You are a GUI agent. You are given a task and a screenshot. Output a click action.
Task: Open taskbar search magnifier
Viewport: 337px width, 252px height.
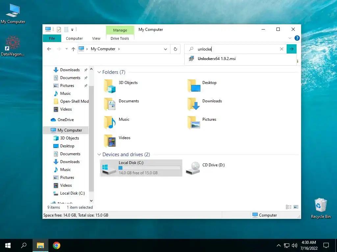point(24,245)
